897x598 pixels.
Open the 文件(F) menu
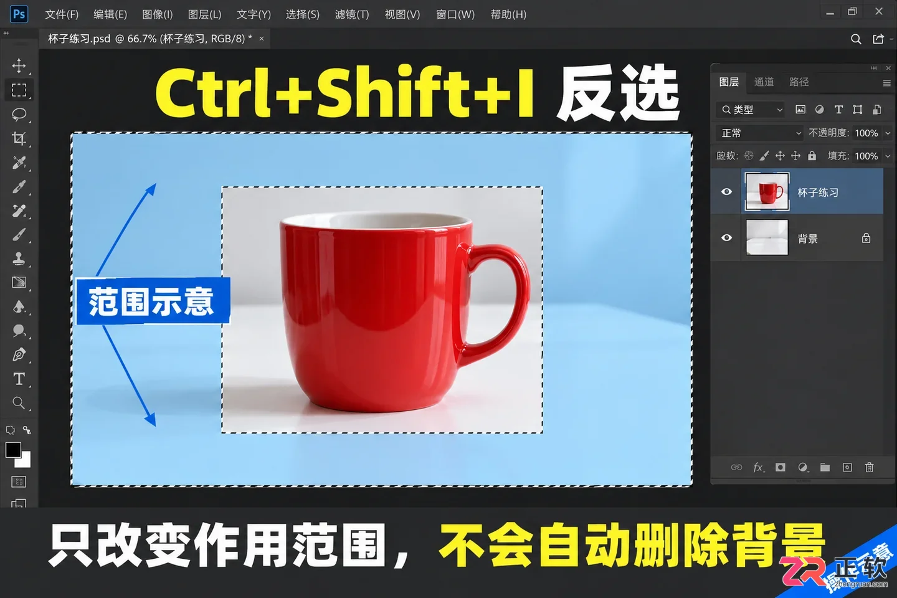point(62,14)
